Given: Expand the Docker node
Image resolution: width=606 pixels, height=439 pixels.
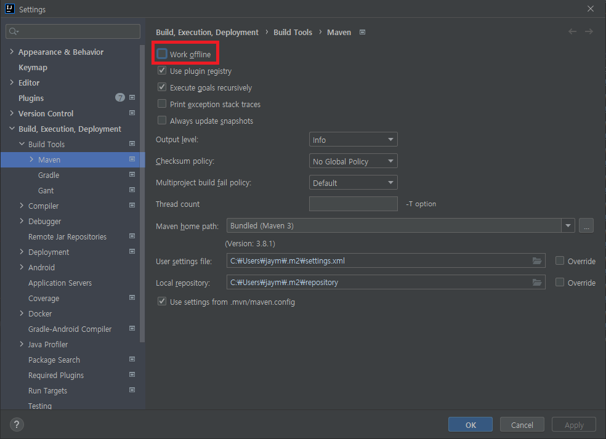Looking at the screenshot, I should (22, 313).
